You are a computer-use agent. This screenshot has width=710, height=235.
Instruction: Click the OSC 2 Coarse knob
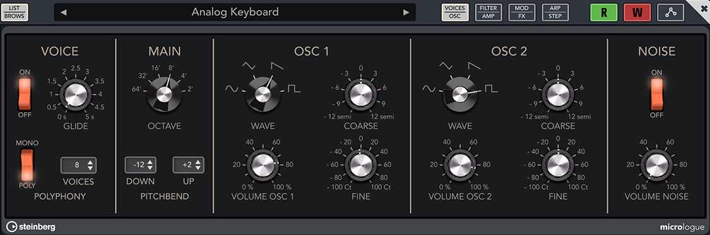(558, 95)
